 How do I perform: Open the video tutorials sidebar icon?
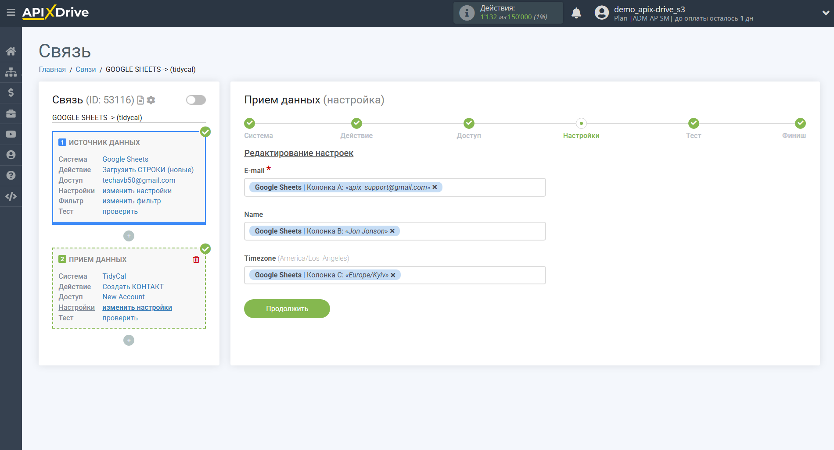(11, 134)
